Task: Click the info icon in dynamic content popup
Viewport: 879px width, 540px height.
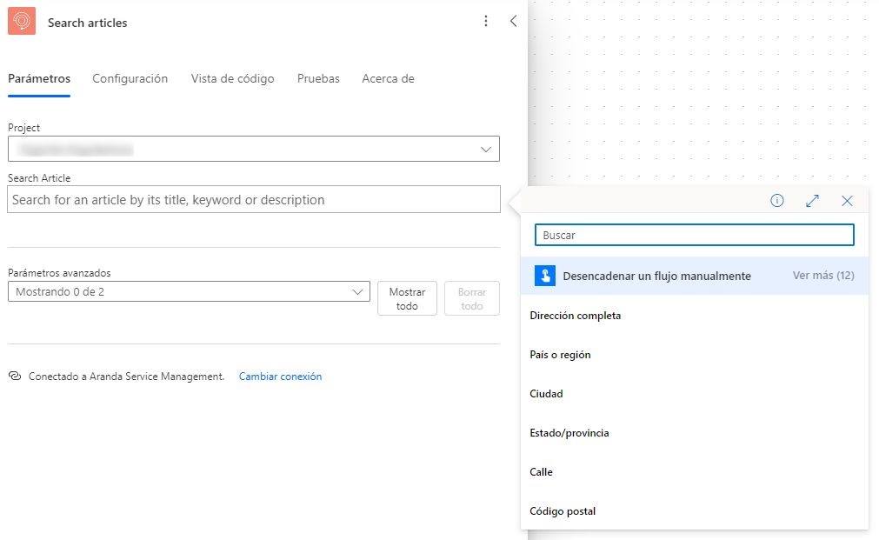Action: click(x=777, y=201)
